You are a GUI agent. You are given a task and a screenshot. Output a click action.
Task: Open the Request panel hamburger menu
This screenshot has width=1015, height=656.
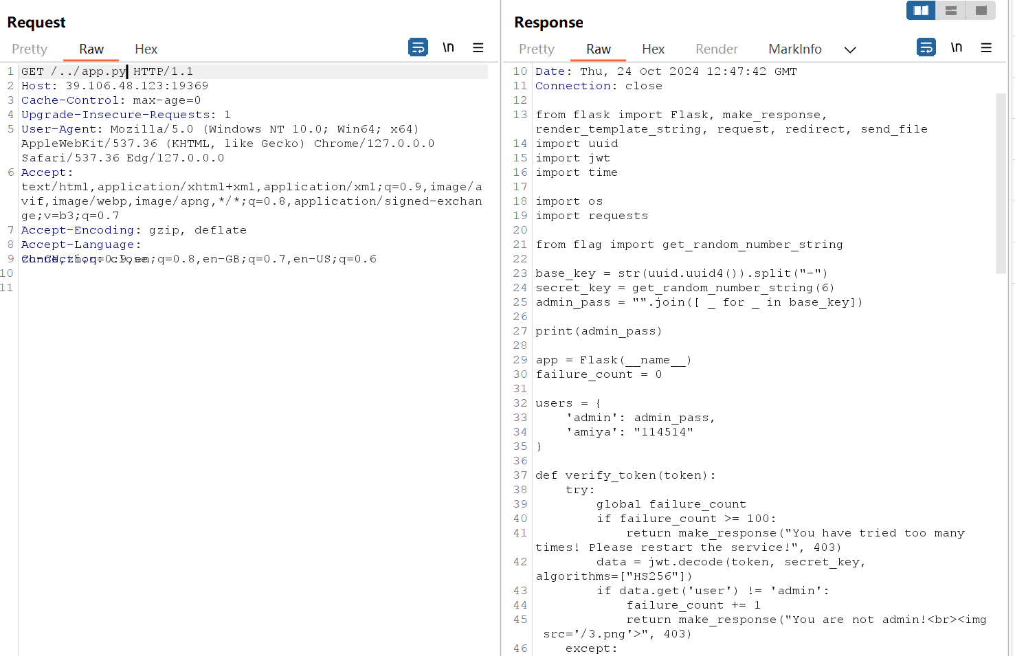tap(478, 47)
